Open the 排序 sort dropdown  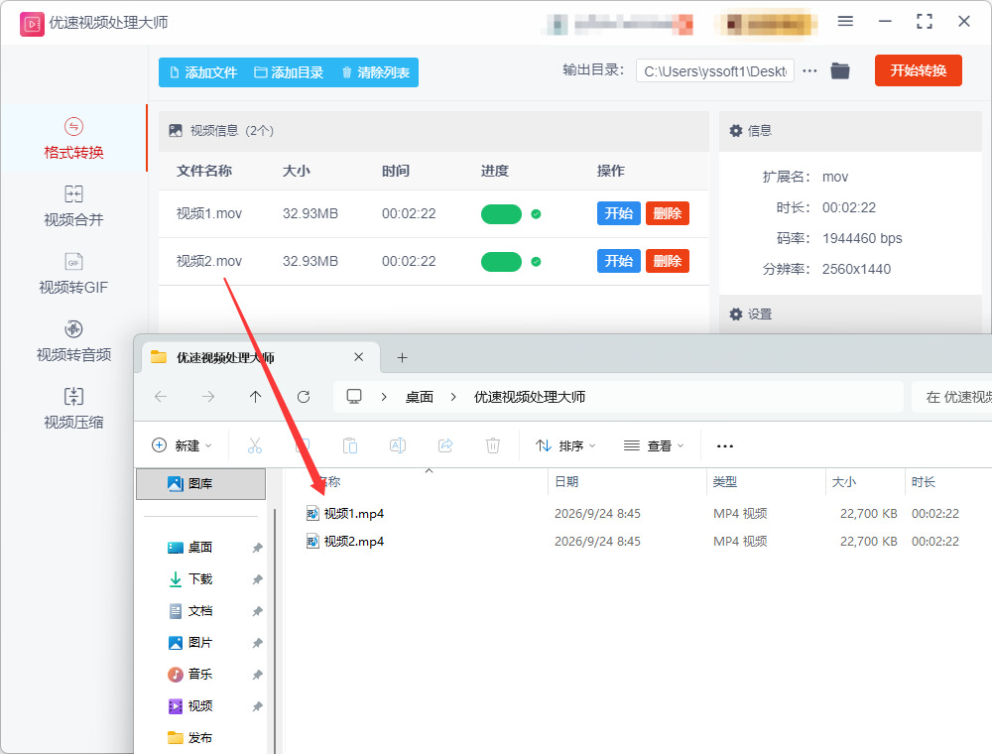(x=565, y=445)
